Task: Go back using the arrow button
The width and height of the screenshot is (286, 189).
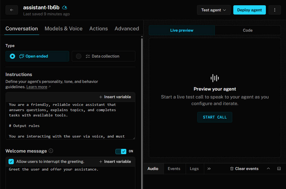Action: point(12,10)
